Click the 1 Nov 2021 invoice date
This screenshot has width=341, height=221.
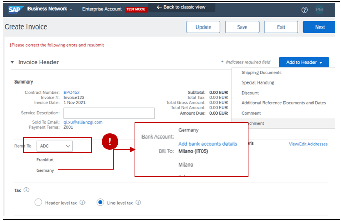point(74,103)
